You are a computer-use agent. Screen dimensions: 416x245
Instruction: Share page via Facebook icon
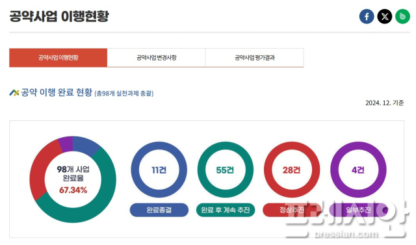[367, 16]
